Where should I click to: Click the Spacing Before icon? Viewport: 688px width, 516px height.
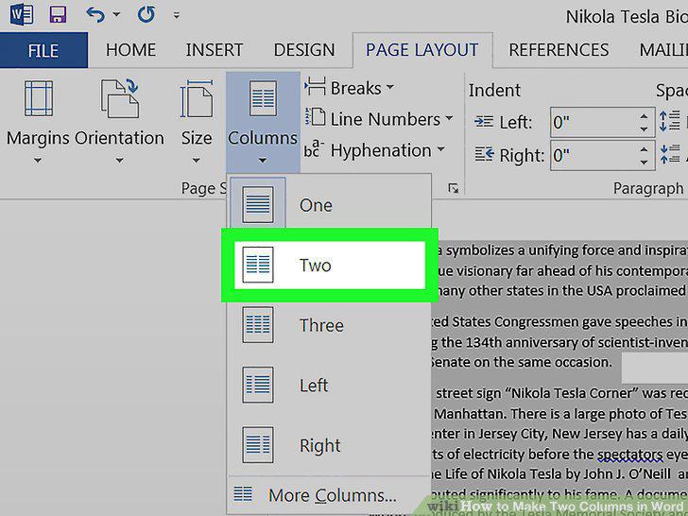point(669,122)
